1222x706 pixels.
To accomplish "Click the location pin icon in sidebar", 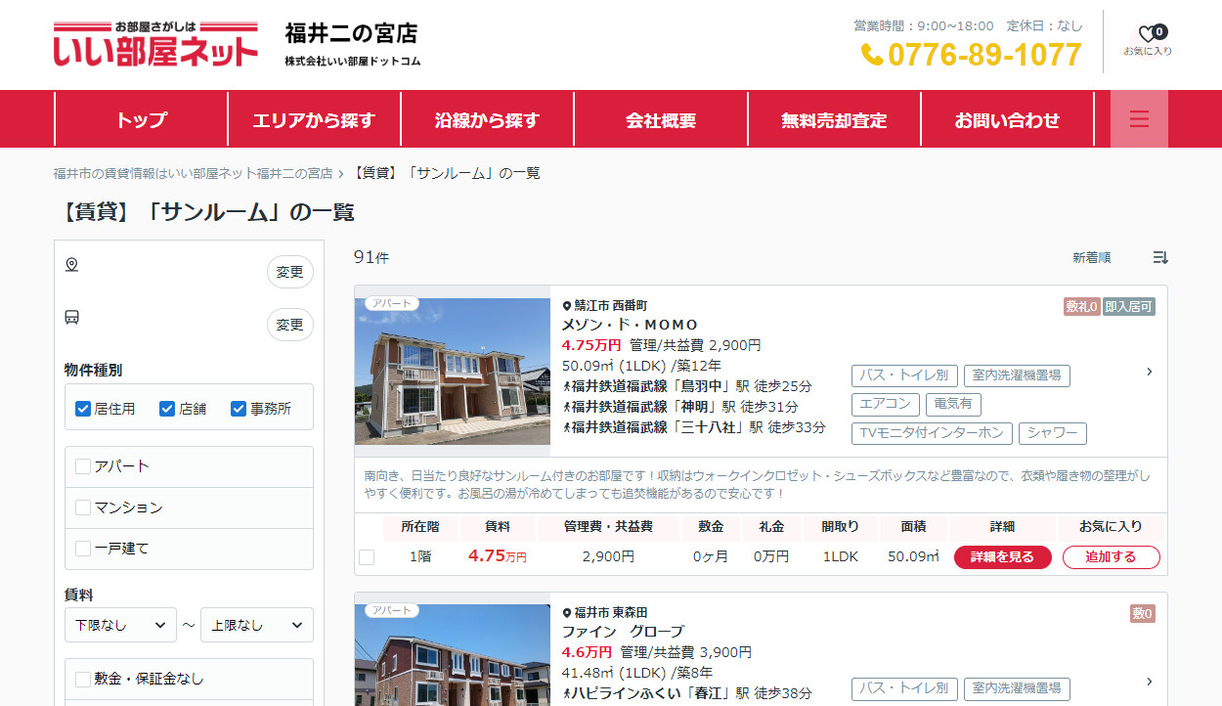I will click(71, 265).
